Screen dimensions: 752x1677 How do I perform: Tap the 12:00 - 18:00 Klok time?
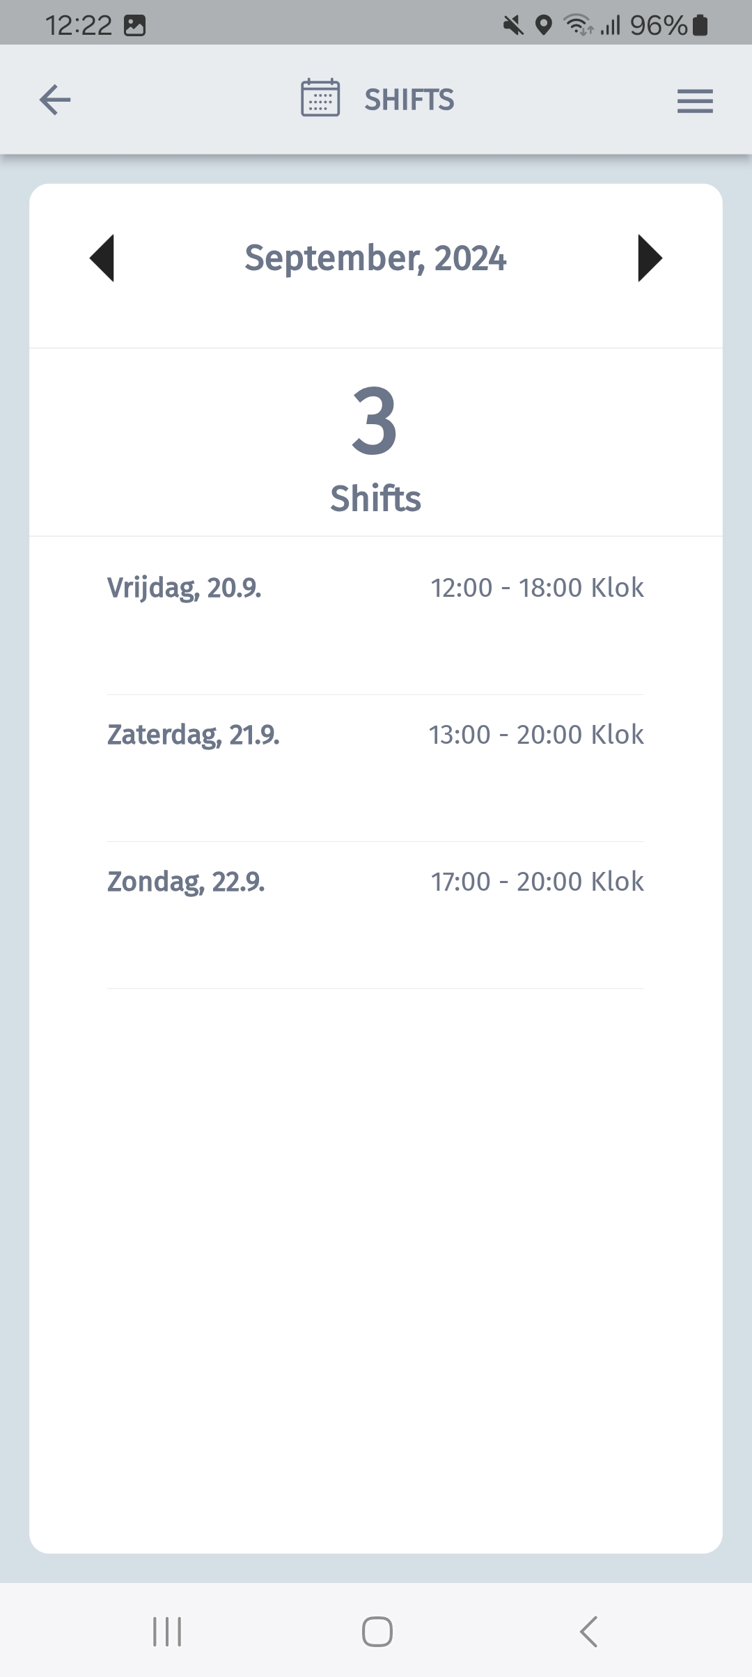[x=537, y=588]
